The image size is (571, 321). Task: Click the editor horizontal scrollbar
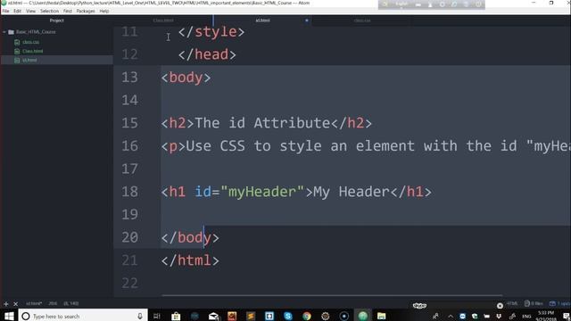(x=332, y=295)
